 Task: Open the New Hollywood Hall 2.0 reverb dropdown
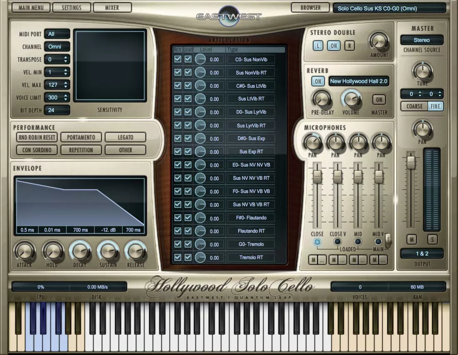(x=358, y=82)
